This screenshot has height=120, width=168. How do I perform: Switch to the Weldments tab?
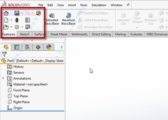[x=80, y=34]
